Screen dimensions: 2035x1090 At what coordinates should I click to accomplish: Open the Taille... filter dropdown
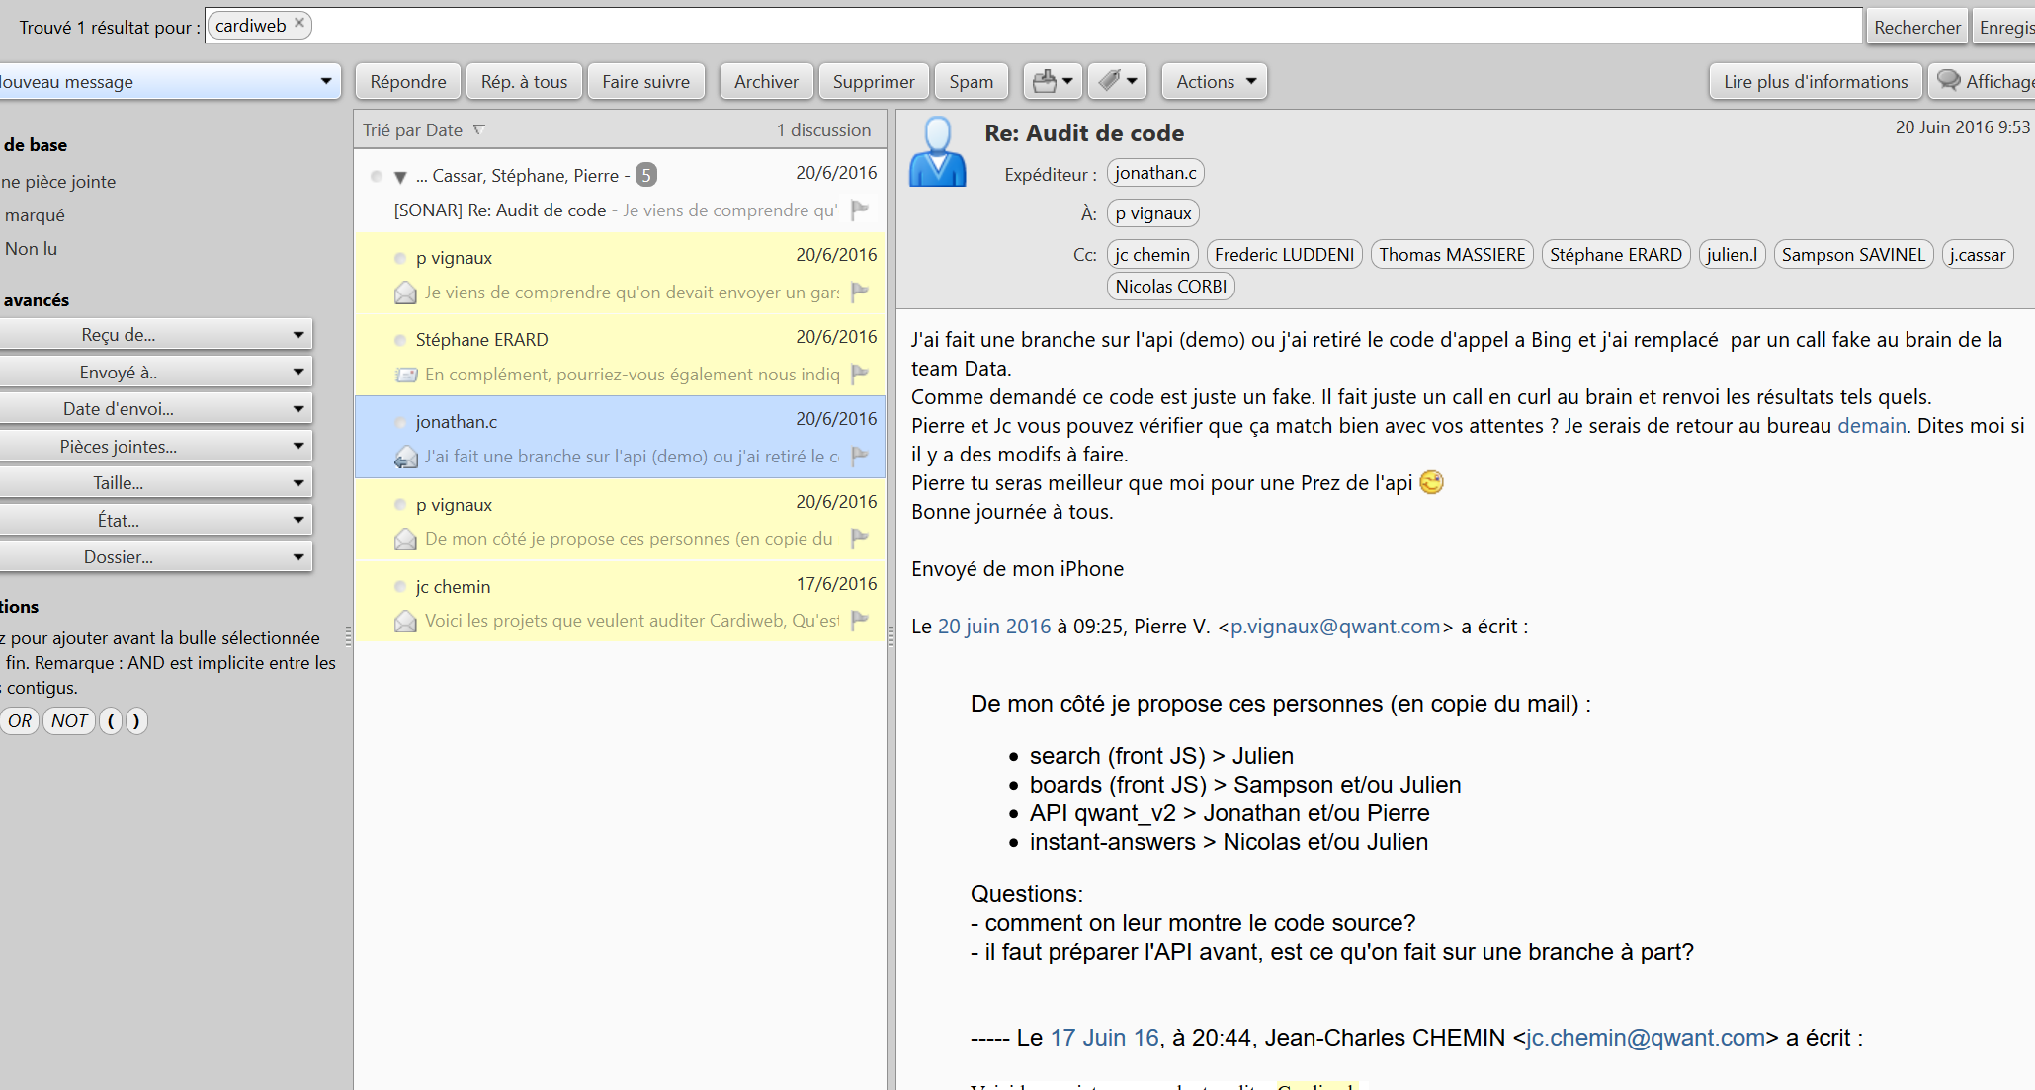click(155, 482)
